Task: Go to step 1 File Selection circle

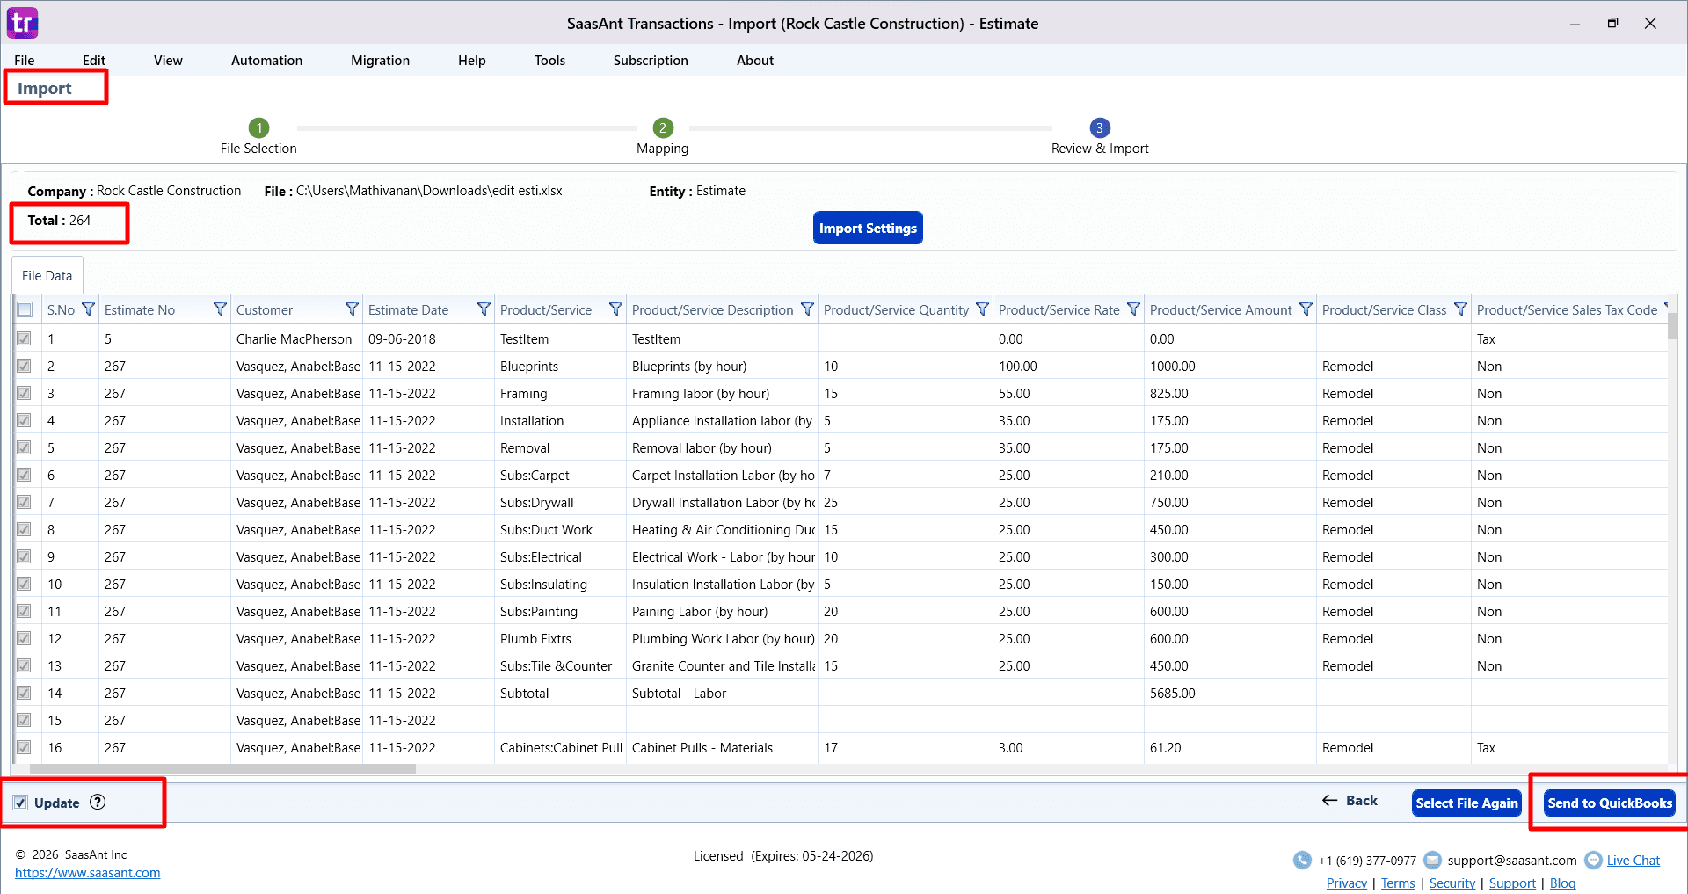Action: 258,127
